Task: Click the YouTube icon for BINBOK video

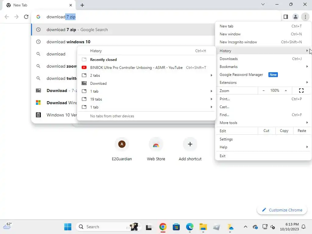Action: tap(84, 67)
